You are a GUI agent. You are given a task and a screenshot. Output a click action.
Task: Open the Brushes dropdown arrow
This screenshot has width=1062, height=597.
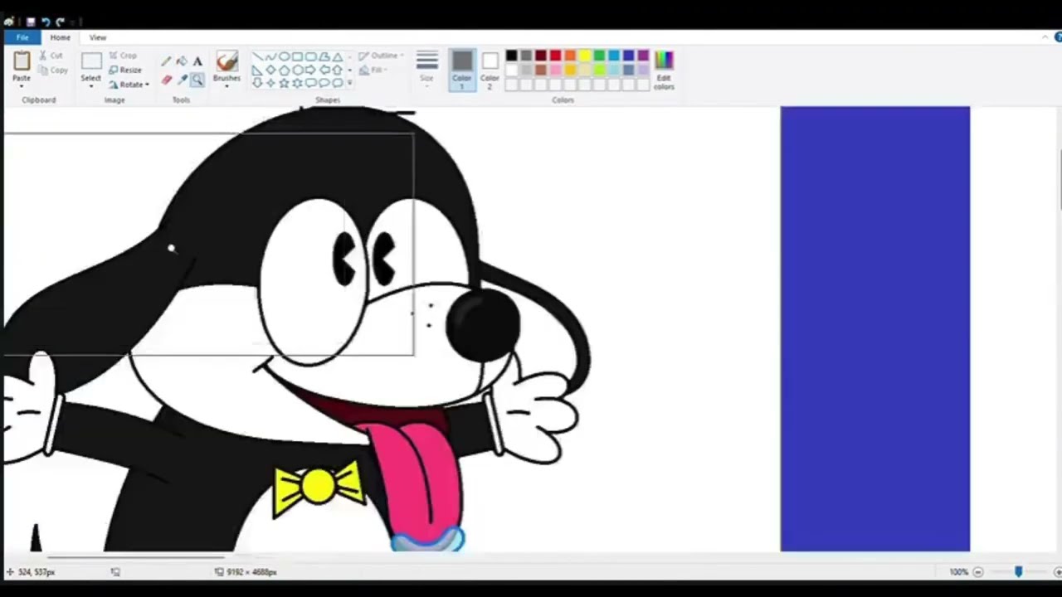click(x=227, y=85)
